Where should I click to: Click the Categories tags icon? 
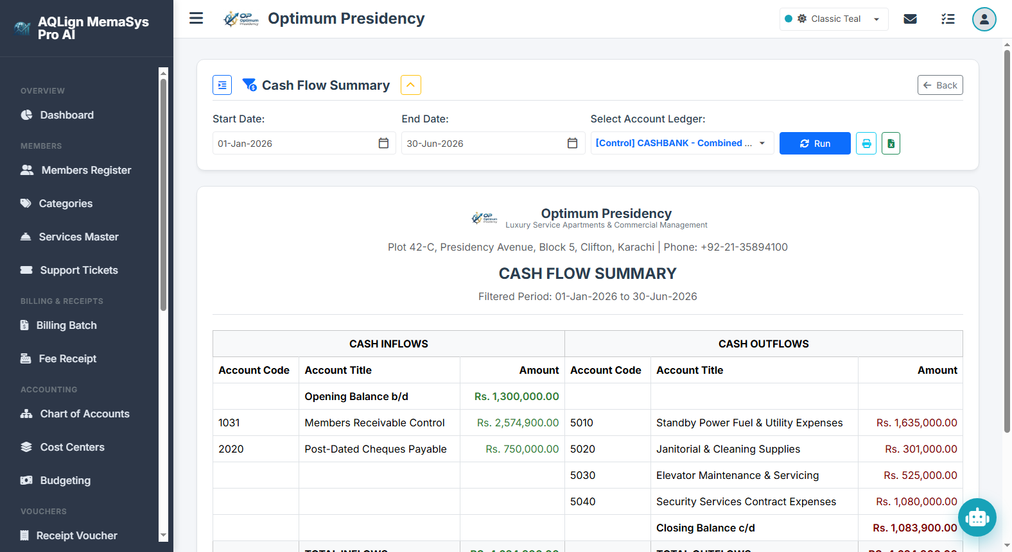[x=26, y=203]
